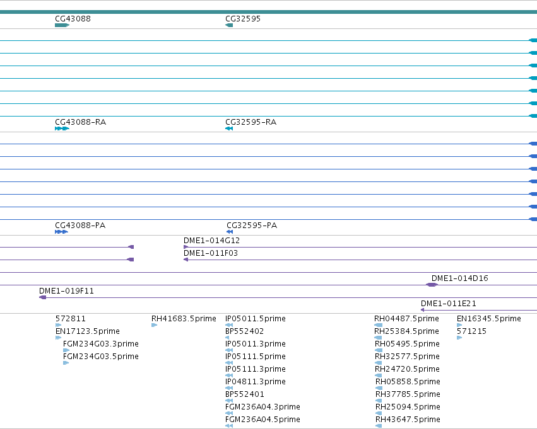Click the IP05011.5prime EST glyph
Viewport: 537px width, 429px height.
(x=229, y=325)
